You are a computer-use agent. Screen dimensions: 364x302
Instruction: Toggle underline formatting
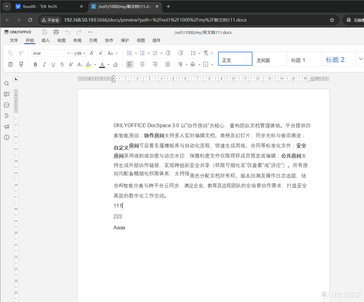tap(53, 64)
